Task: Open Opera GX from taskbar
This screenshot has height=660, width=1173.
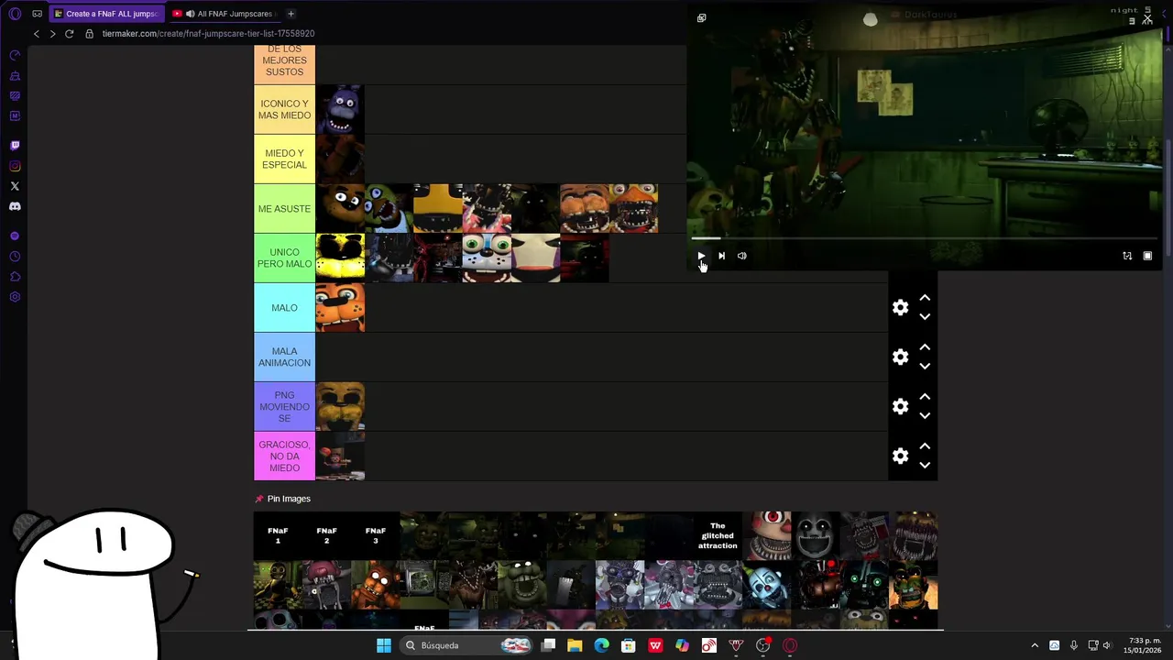Action: pyautogui.click(x=790, y=645)
